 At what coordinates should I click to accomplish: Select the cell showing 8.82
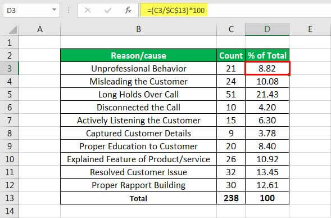tap(267, 68)
